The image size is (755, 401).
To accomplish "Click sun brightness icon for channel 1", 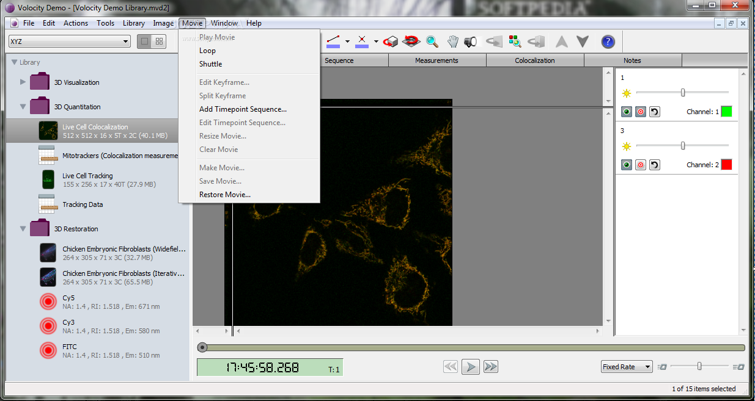I will pyautogui.click(x=626, y=93).
